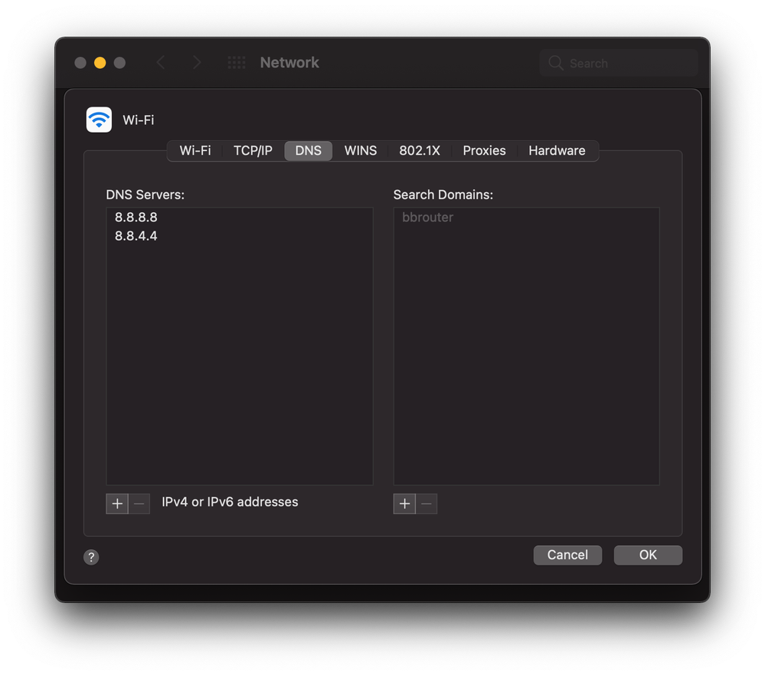This screenshot has height=675, width=765.
Task: Click the Wi-Fi status icon
Action: tap(99, 120)
